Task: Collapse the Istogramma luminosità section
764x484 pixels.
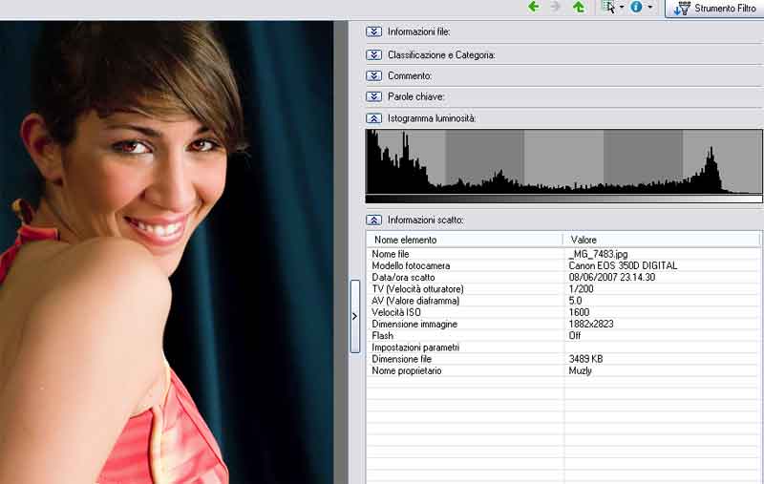Action: [374, 118]
